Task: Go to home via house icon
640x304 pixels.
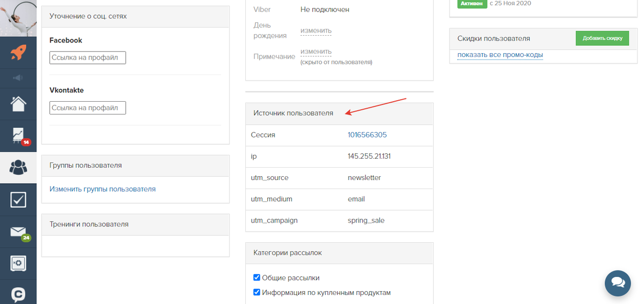Action: pyautogui.click(x=18, y=103)
